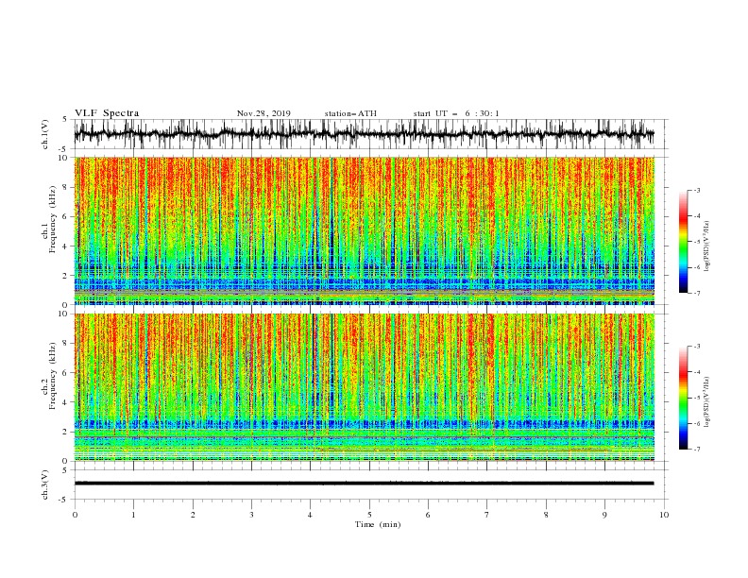748x578 pixels.
Task: Click the ch.1 time-series waveform plot
Action: point(364,134)
